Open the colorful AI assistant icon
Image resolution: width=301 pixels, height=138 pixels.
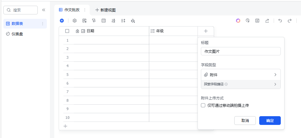pyautogui.click(x=238, y=20)
